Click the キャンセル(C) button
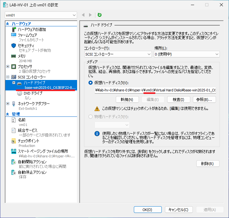This screenshot has height=218, width=229. pos(179,210)
